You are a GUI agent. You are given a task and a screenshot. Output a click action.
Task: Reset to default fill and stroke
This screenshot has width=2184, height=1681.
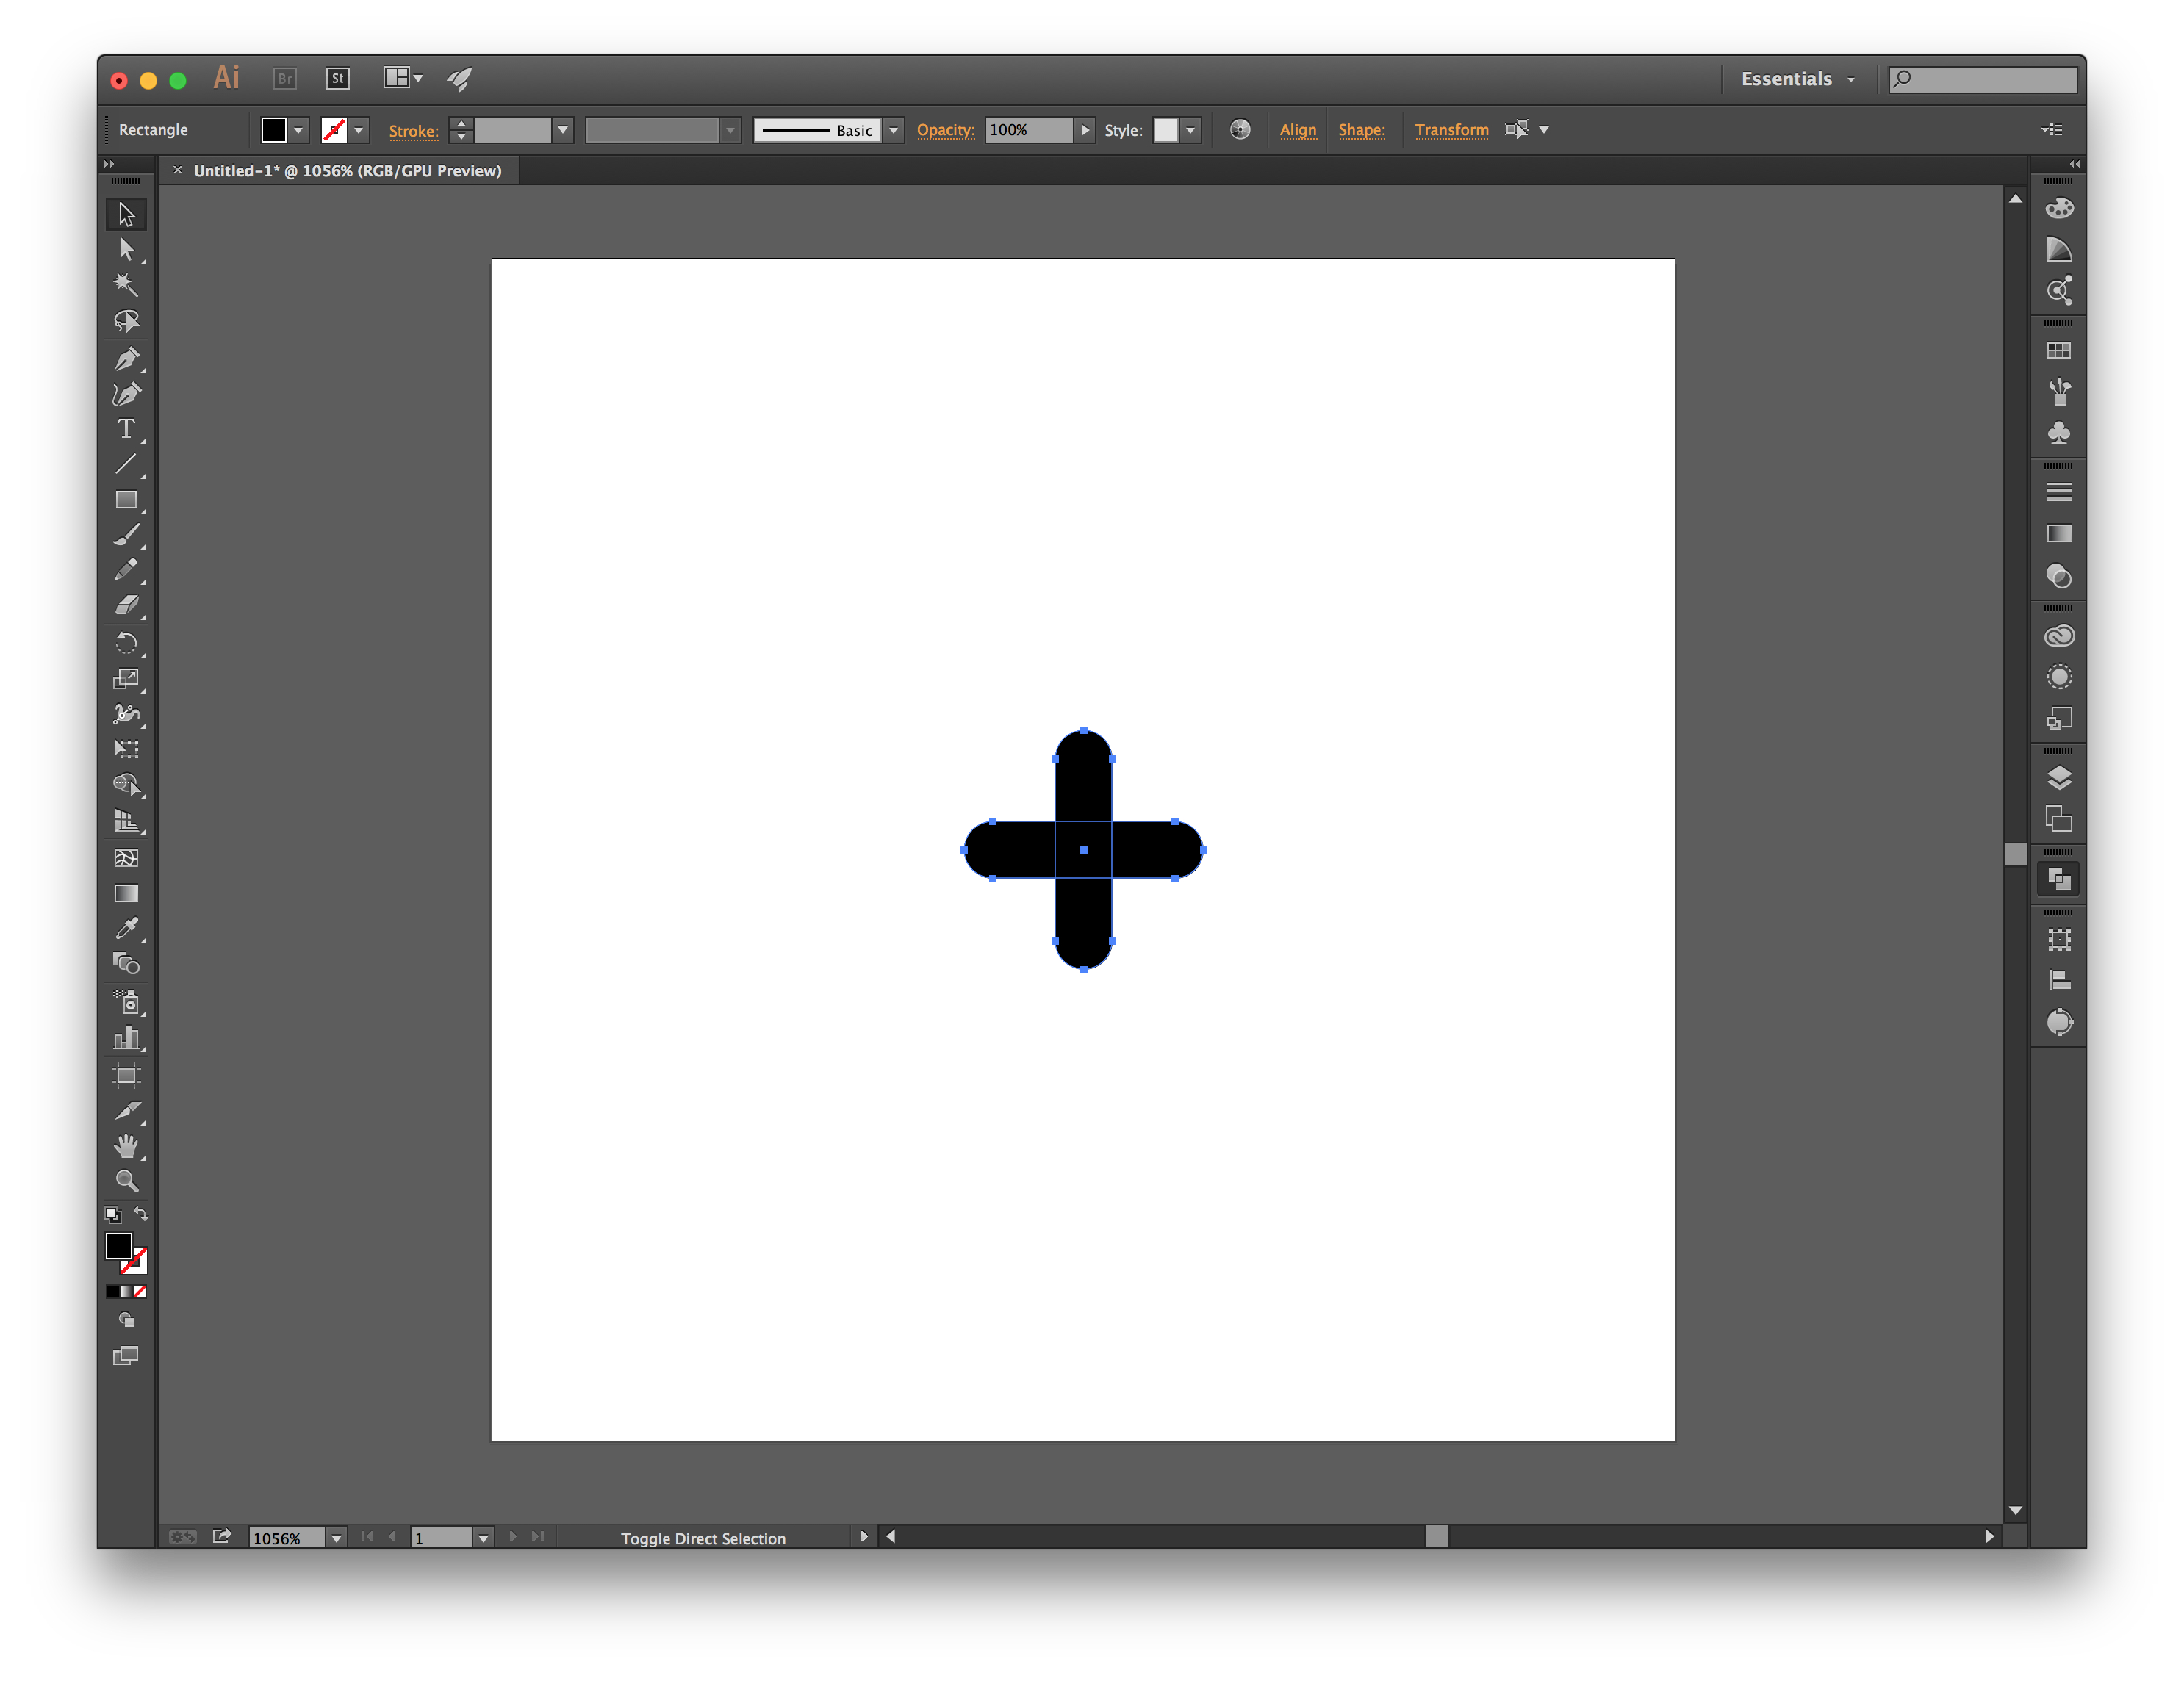click(x=113, y=1215)
